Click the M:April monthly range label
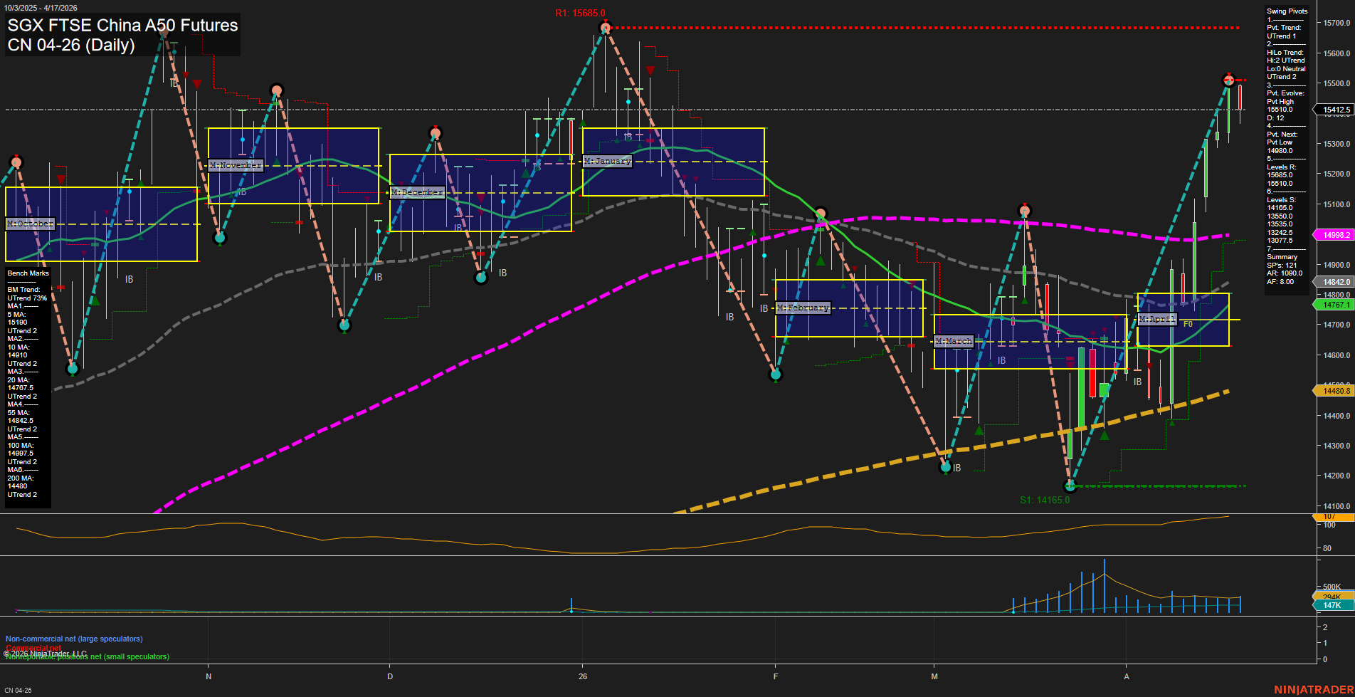Screen dimensions: 1355x697 click(x=1156, y=319)
